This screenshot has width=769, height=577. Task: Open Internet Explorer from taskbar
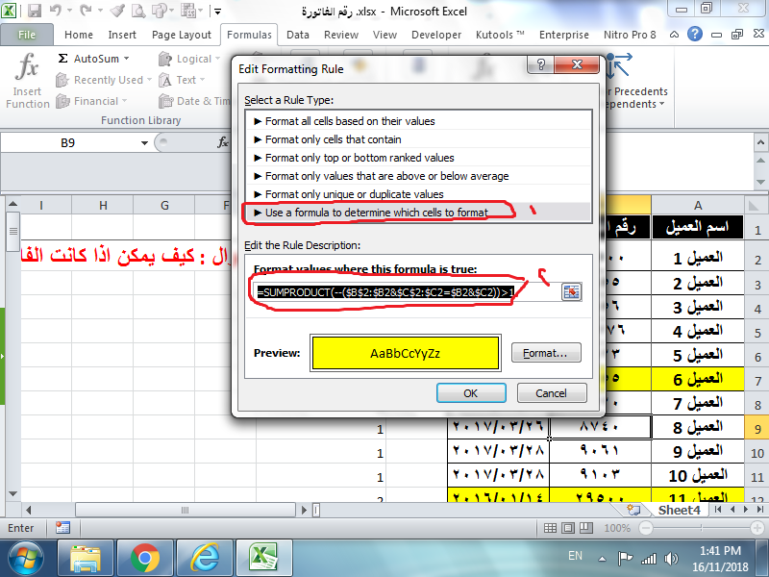coord(205,559)
